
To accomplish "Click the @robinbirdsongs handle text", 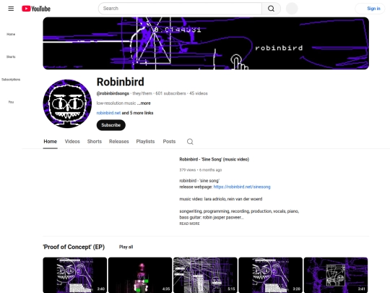I will click(x=113, y=93).
